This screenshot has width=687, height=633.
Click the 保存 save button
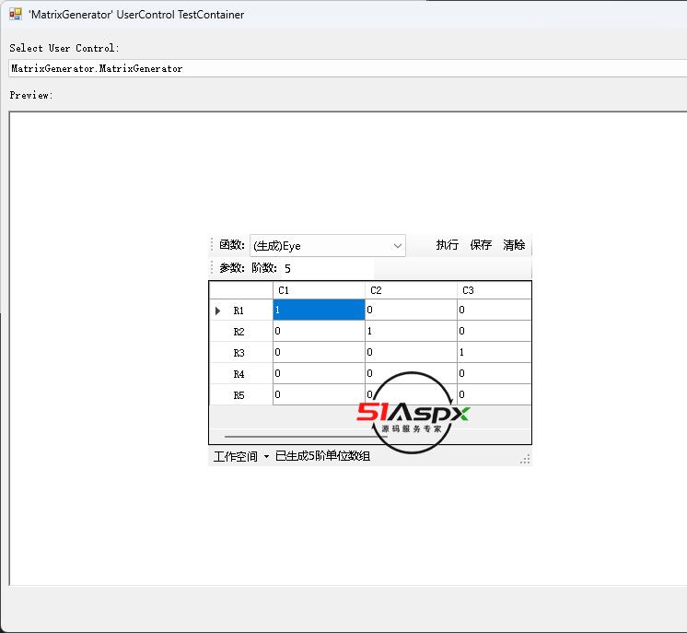(x=481, y=245)
